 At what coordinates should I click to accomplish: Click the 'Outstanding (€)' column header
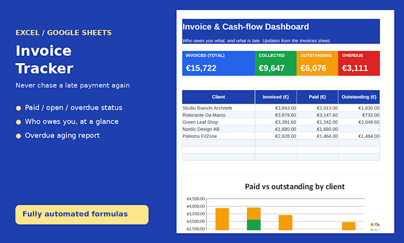(x=359, y=97)
